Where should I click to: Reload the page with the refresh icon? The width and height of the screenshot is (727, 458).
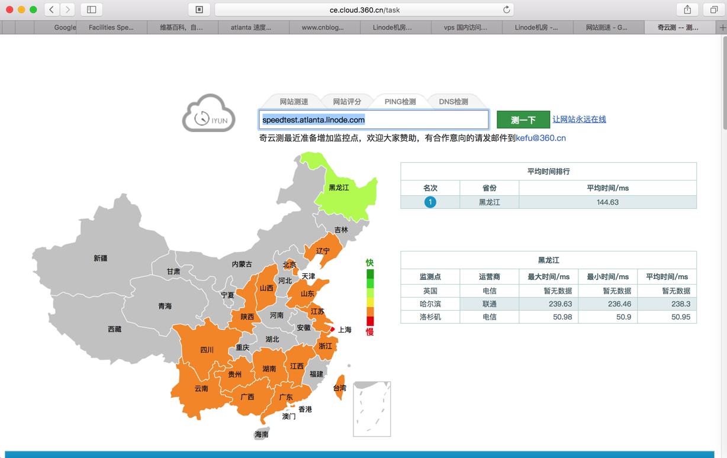pos(506,9)
